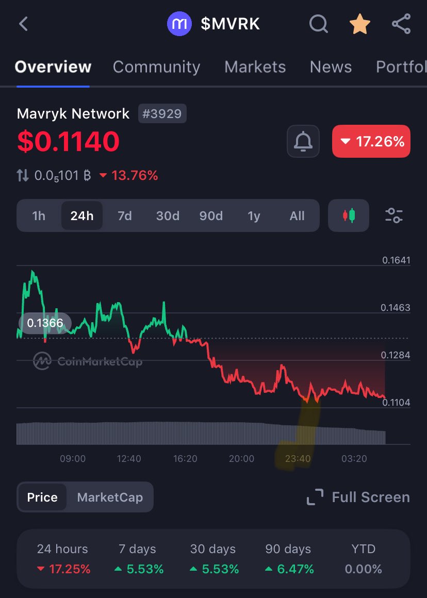Select the 1y chart range
This screenshot has height=598, width=427.
point(254,216)
